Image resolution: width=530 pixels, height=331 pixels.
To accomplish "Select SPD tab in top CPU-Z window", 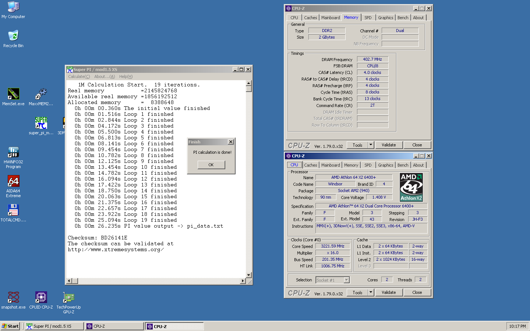I will click(x=368, y=18).
